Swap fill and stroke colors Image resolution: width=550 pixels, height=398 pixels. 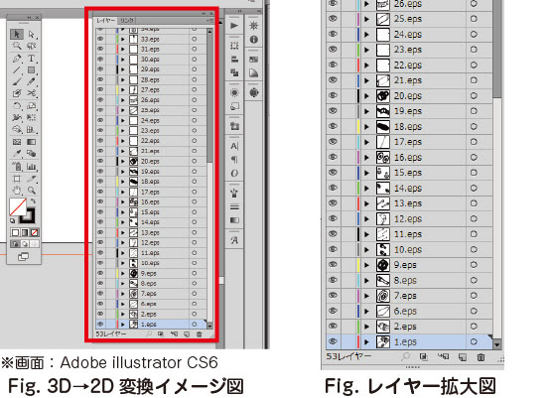coord(34,201)
